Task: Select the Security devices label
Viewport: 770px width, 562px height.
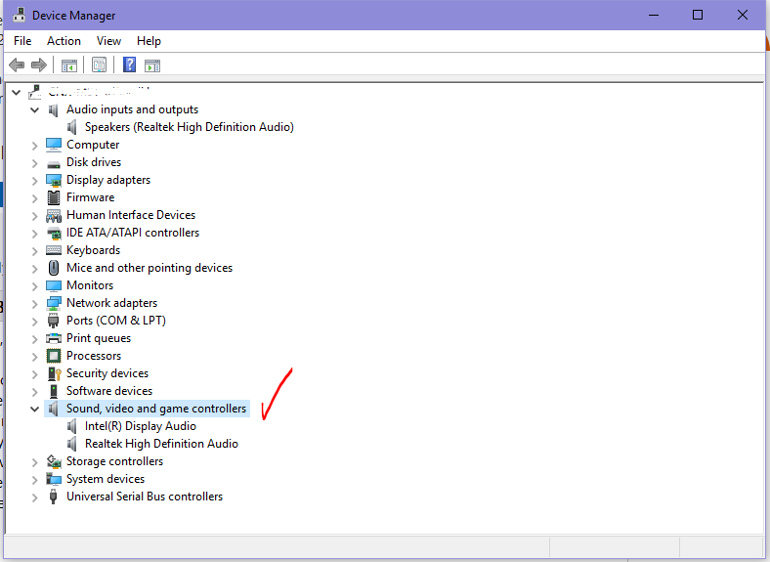Action: pyautogui.click(x=107, y=373)
